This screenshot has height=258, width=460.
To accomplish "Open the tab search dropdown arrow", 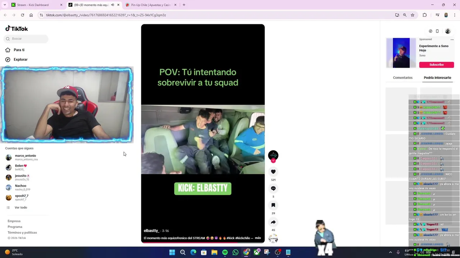I will [x=5, y=5].
